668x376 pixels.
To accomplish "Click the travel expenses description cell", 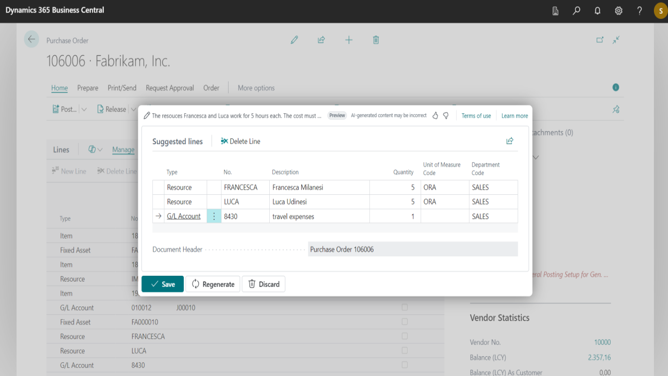I will 319,216.
